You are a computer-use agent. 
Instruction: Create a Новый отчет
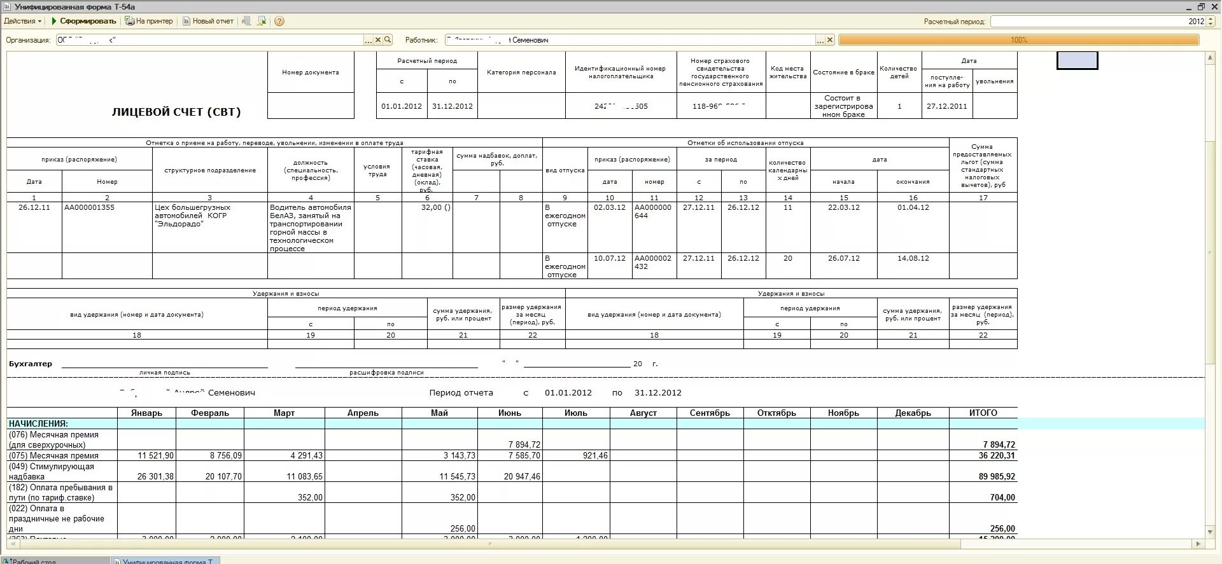208,21
